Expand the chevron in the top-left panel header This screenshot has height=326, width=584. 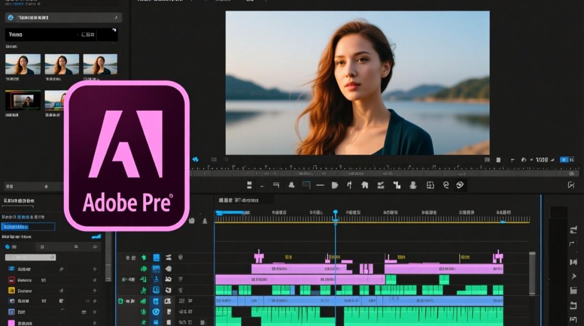coord(116,18)
